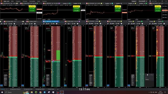Screen dimensions: 168x94
Task: Open Google Chrome from the taskbar
Action: tap(40, 92)
